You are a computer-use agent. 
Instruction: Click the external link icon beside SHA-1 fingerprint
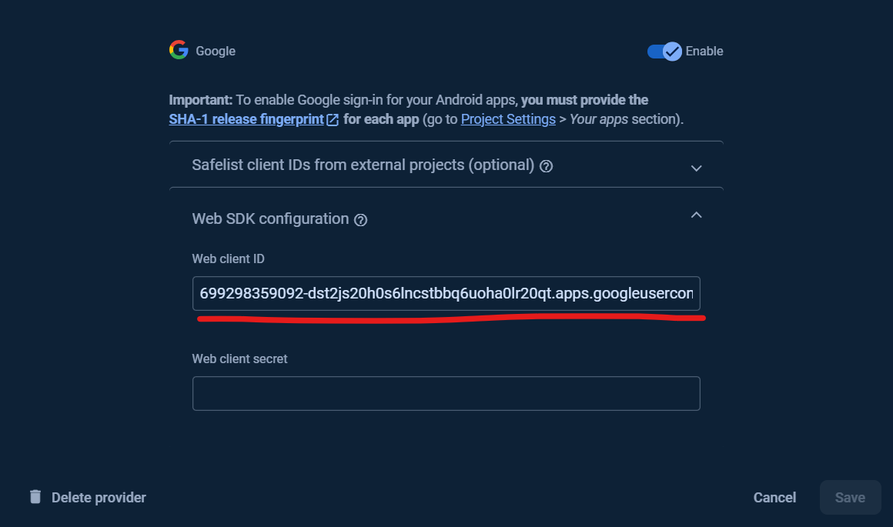333,120
